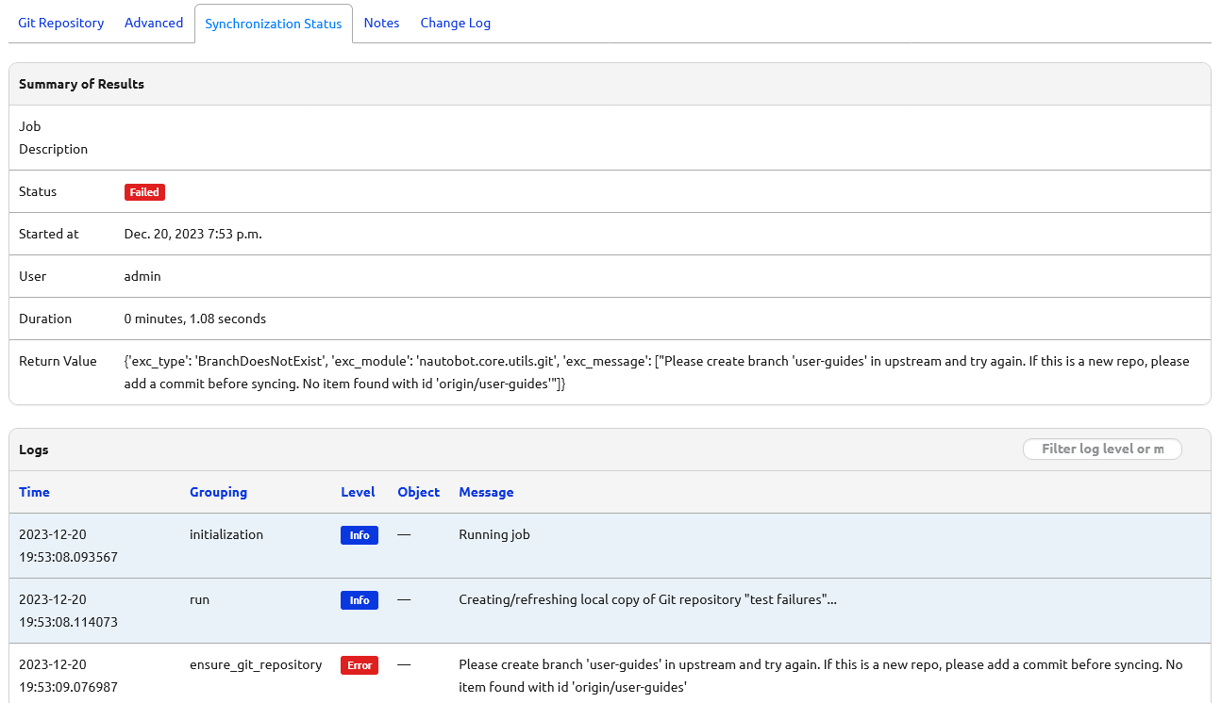
Task: Click the red Failed status badge
Action: pos(144,192)
